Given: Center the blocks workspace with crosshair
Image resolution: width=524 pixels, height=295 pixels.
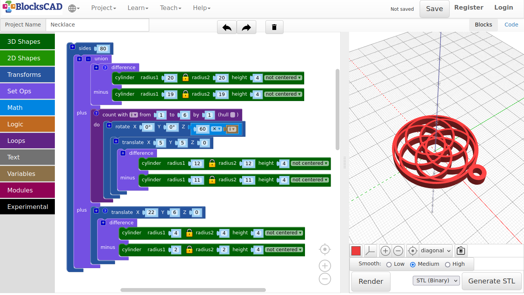Looking at the screenshot, I should 325,249.
